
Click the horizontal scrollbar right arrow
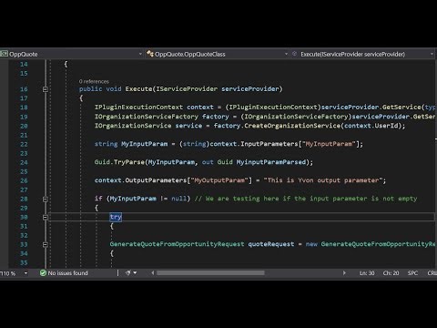344,273
